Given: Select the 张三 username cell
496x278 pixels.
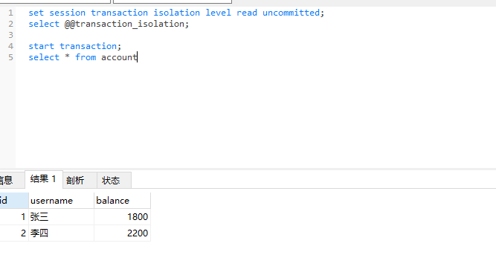Looking at the screenshot, I should [x=61, y=216].
